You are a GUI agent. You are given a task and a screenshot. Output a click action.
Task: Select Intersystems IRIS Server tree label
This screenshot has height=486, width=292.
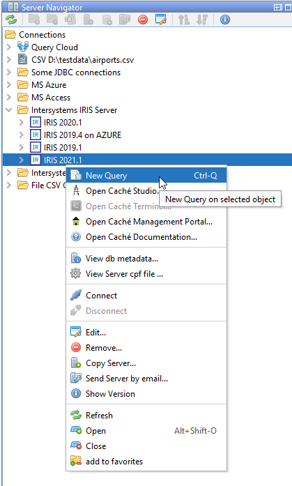tap(75, 109)
